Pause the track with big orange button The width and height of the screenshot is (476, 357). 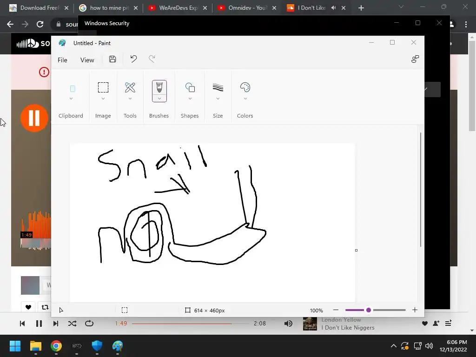[34, 118]
